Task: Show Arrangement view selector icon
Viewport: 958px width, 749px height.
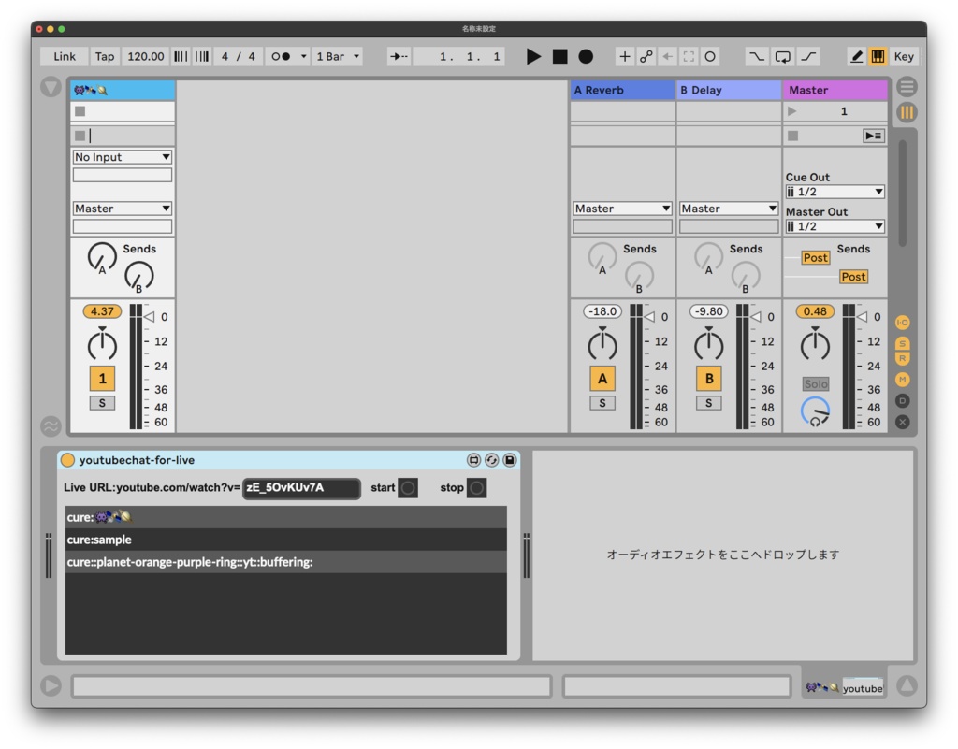Action: coord(907,87)
